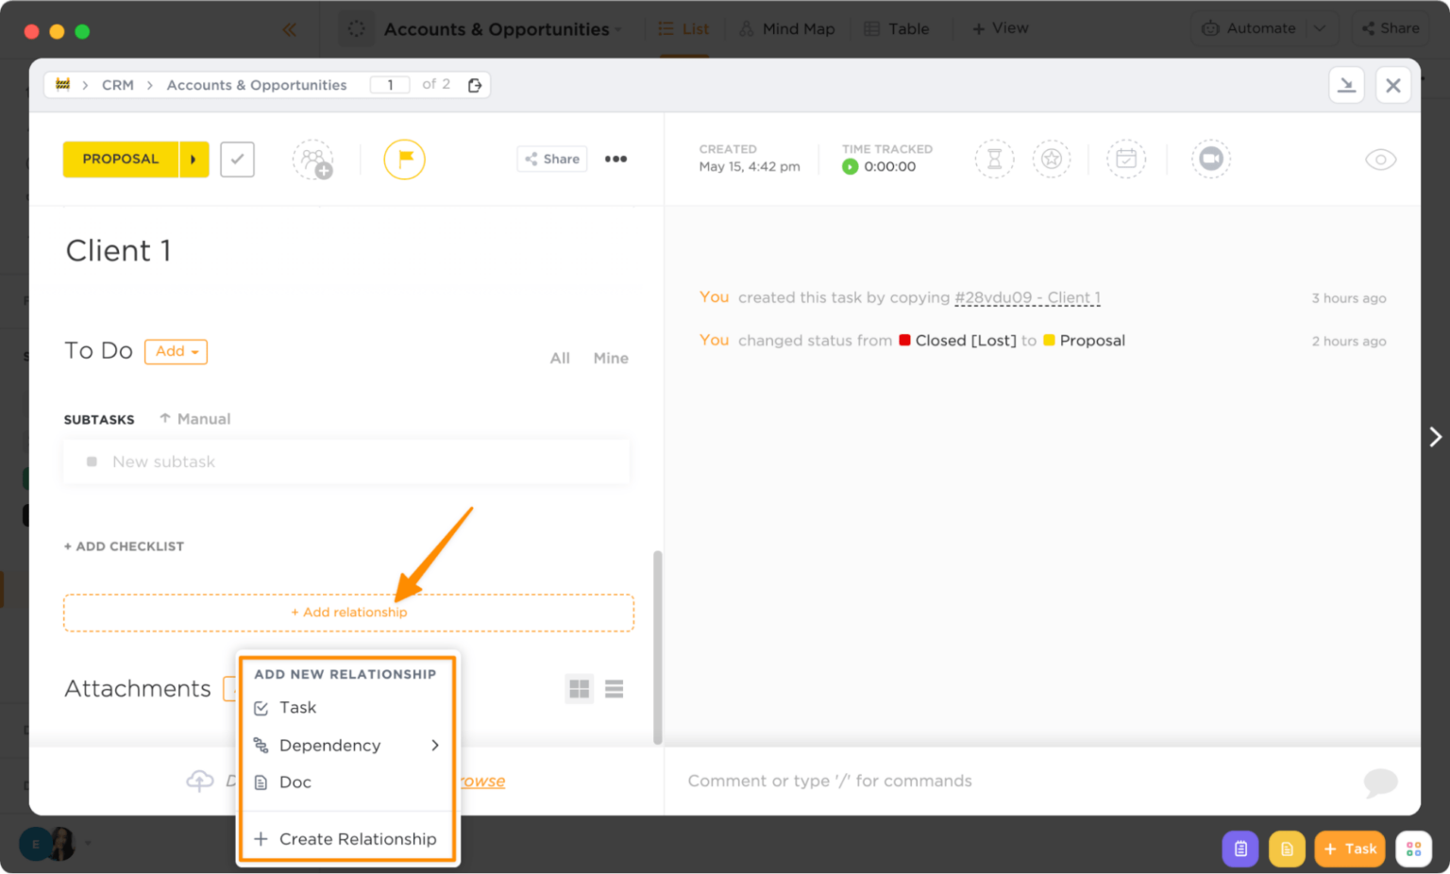Viewport: 1450px width, 874px height.
Task: Open next status with Proposal arrow
Action: coord(194,159)
